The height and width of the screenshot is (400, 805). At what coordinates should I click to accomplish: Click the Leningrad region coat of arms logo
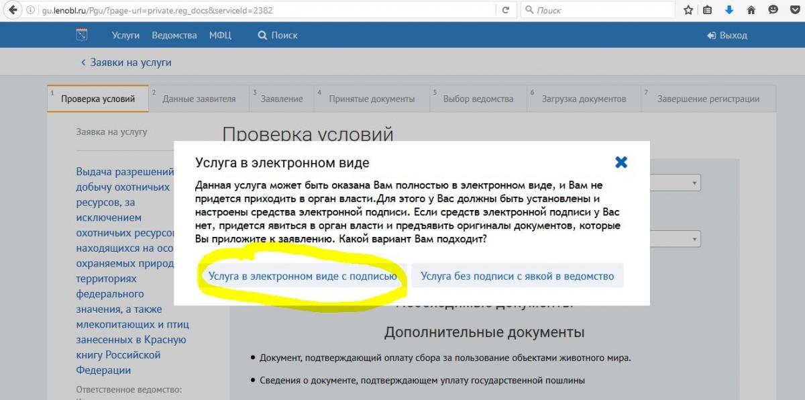coord(82,35)
